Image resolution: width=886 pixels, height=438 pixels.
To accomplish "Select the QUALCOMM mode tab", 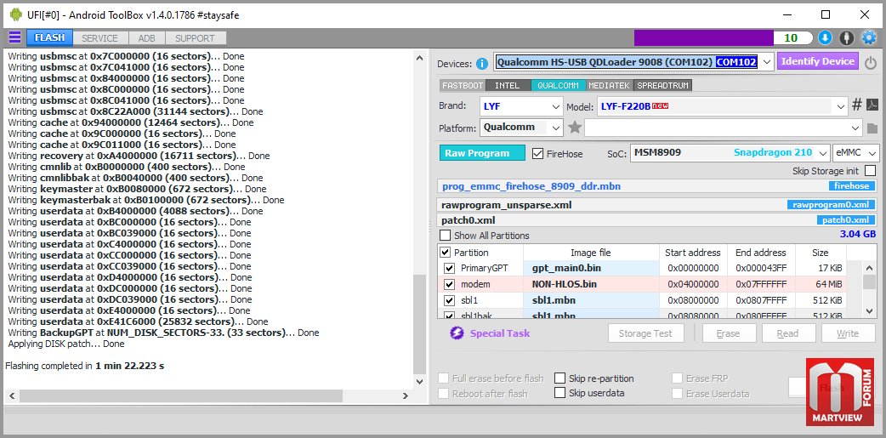I will 559,85.
